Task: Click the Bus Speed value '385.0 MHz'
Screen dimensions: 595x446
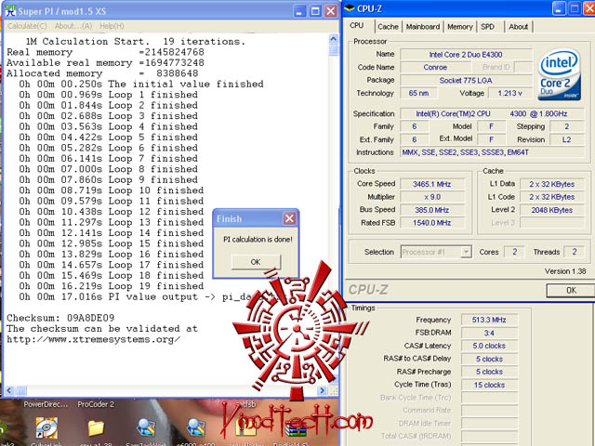Action: click(x=432, y=210)
